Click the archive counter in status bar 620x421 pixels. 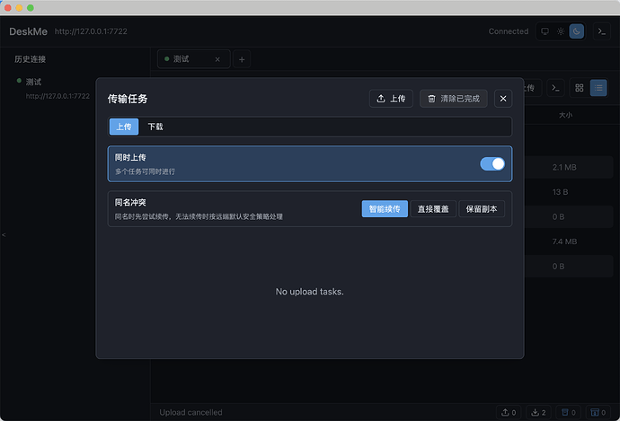[598, 412]
